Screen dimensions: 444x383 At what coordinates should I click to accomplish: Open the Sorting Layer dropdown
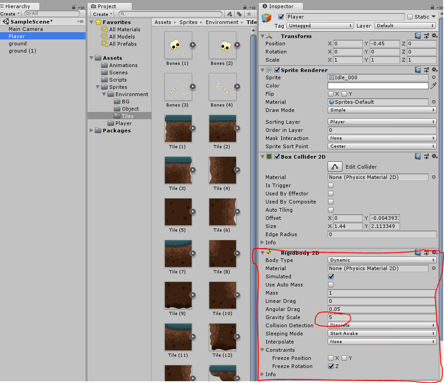point(381,122)
